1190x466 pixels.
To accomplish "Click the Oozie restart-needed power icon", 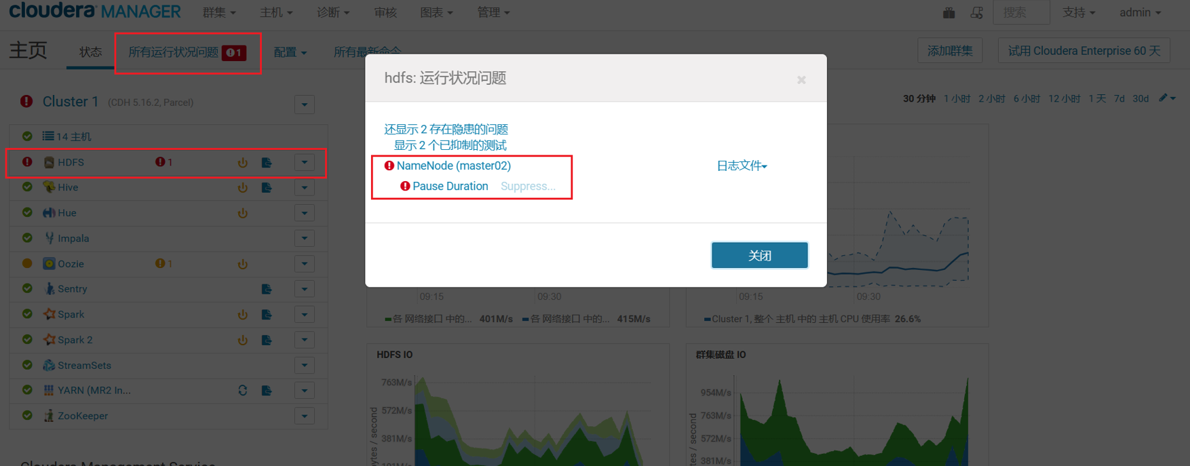I will pos(242,264).
